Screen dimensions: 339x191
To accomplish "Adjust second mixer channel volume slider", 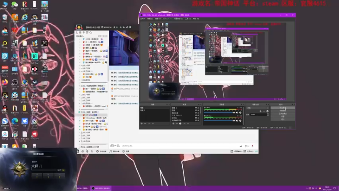I will point(219,121).
